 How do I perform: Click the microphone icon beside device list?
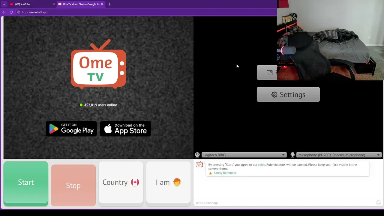coord(292,155)
